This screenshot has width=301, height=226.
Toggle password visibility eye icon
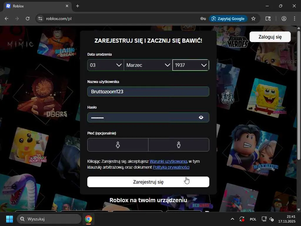[x=201, y=117]
